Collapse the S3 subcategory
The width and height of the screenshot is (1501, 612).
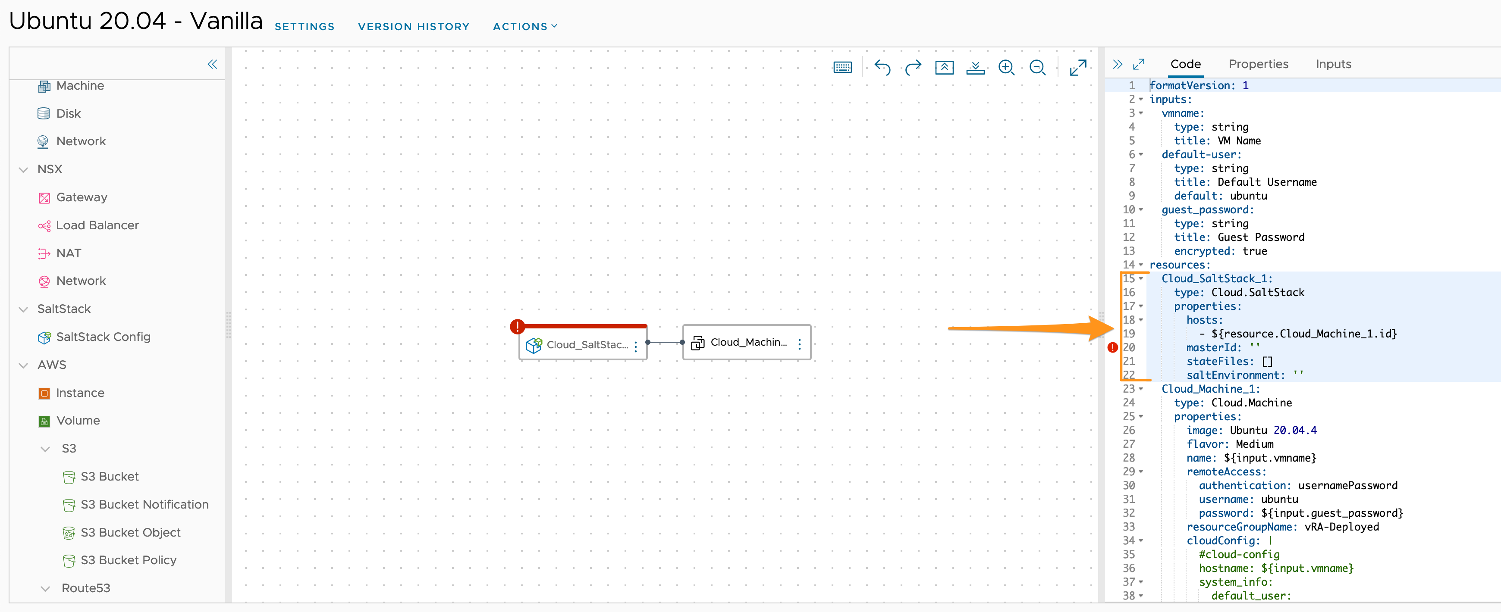[x=45, y=449]
